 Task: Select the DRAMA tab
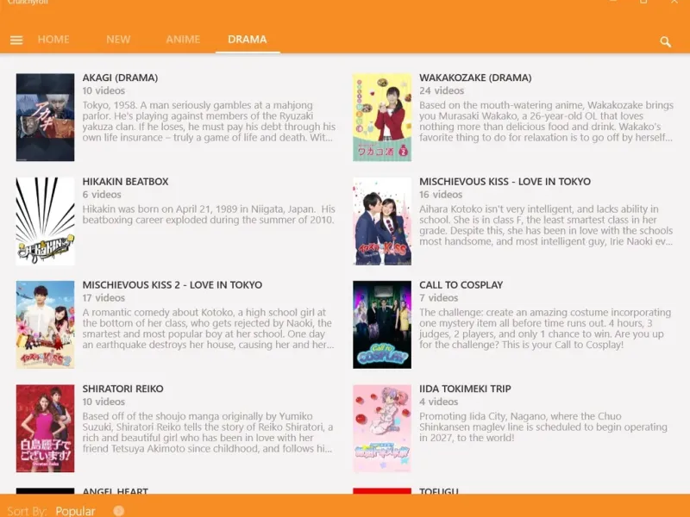248,39
